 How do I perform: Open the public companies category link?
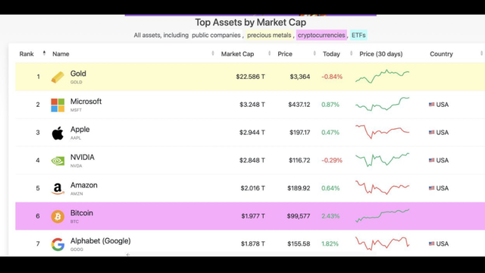[x=216, y=35]
